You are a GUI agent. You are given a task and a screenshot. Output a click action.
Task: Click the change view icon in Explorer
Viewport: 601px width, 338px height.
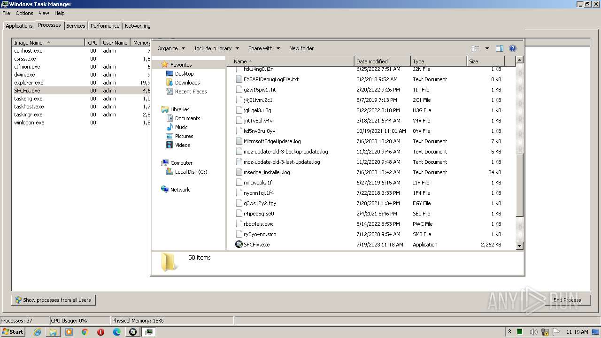(x=475, y=48)
